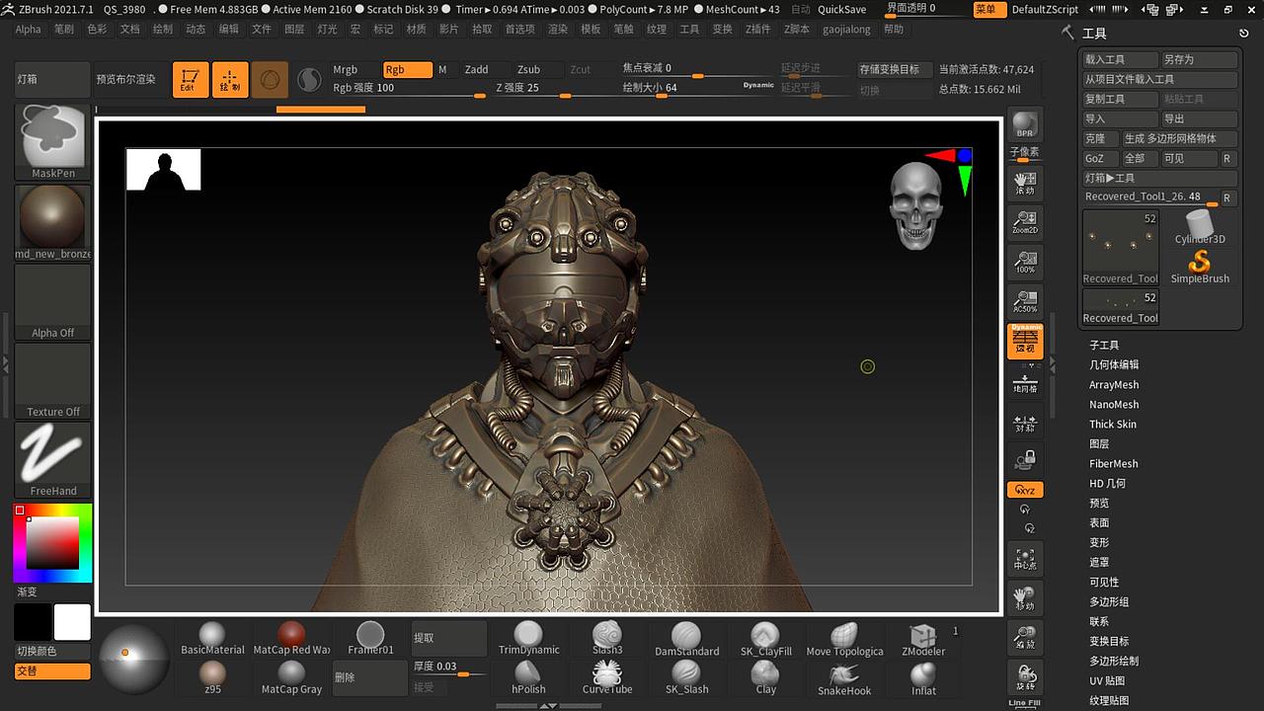The height and width of the screenshot is (711, 1264).
Task: Toggle the highlighted Rgb channel button
Action: coord(408,70)
